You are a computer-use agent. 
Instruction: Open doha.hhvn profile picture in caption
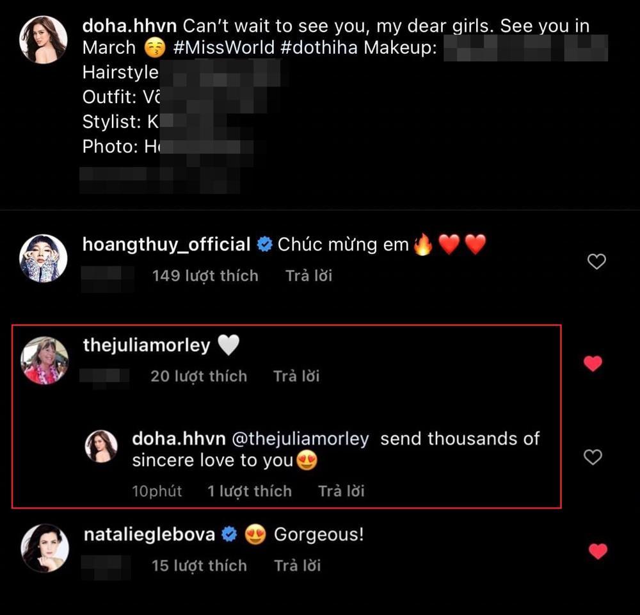click(x=44, y=40)
